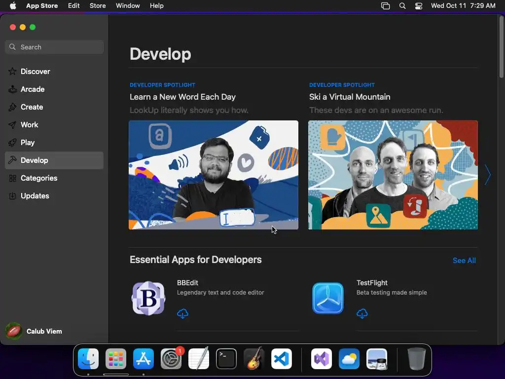Viewport: 505px width, 379px height.
Task: Click the date and time display
Action: [x=463, y=6]
